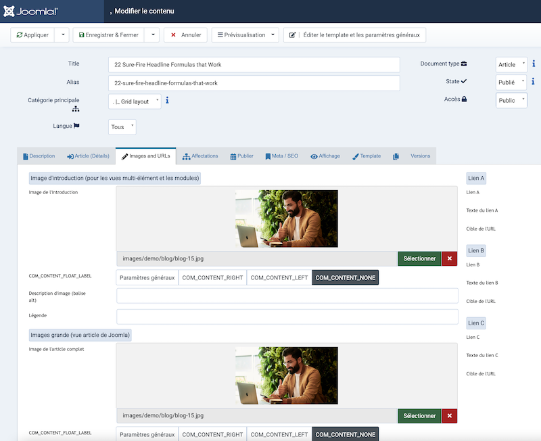Click the flag icon next to Langue
This screenshot has width=541, height=441.
coord(76,126)
